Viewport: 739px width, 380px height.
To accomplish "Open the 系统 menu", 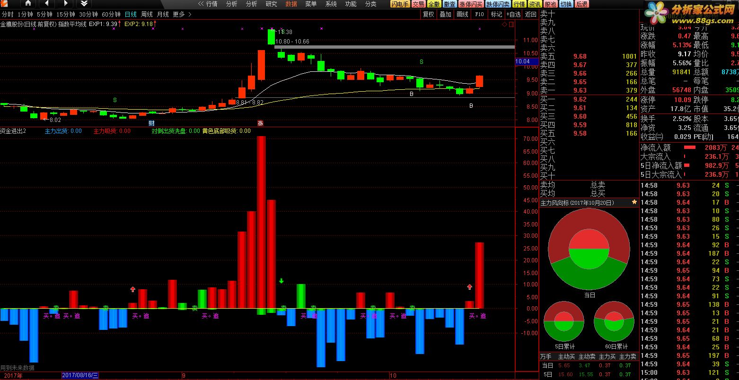I will pyautogui.click(x=331, y=4).
